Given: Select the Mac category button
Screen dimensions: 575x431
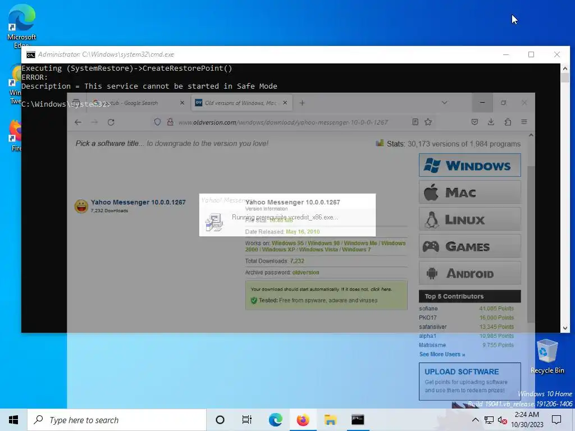Looking at the screenshot, I should click(x=470, y=192).
